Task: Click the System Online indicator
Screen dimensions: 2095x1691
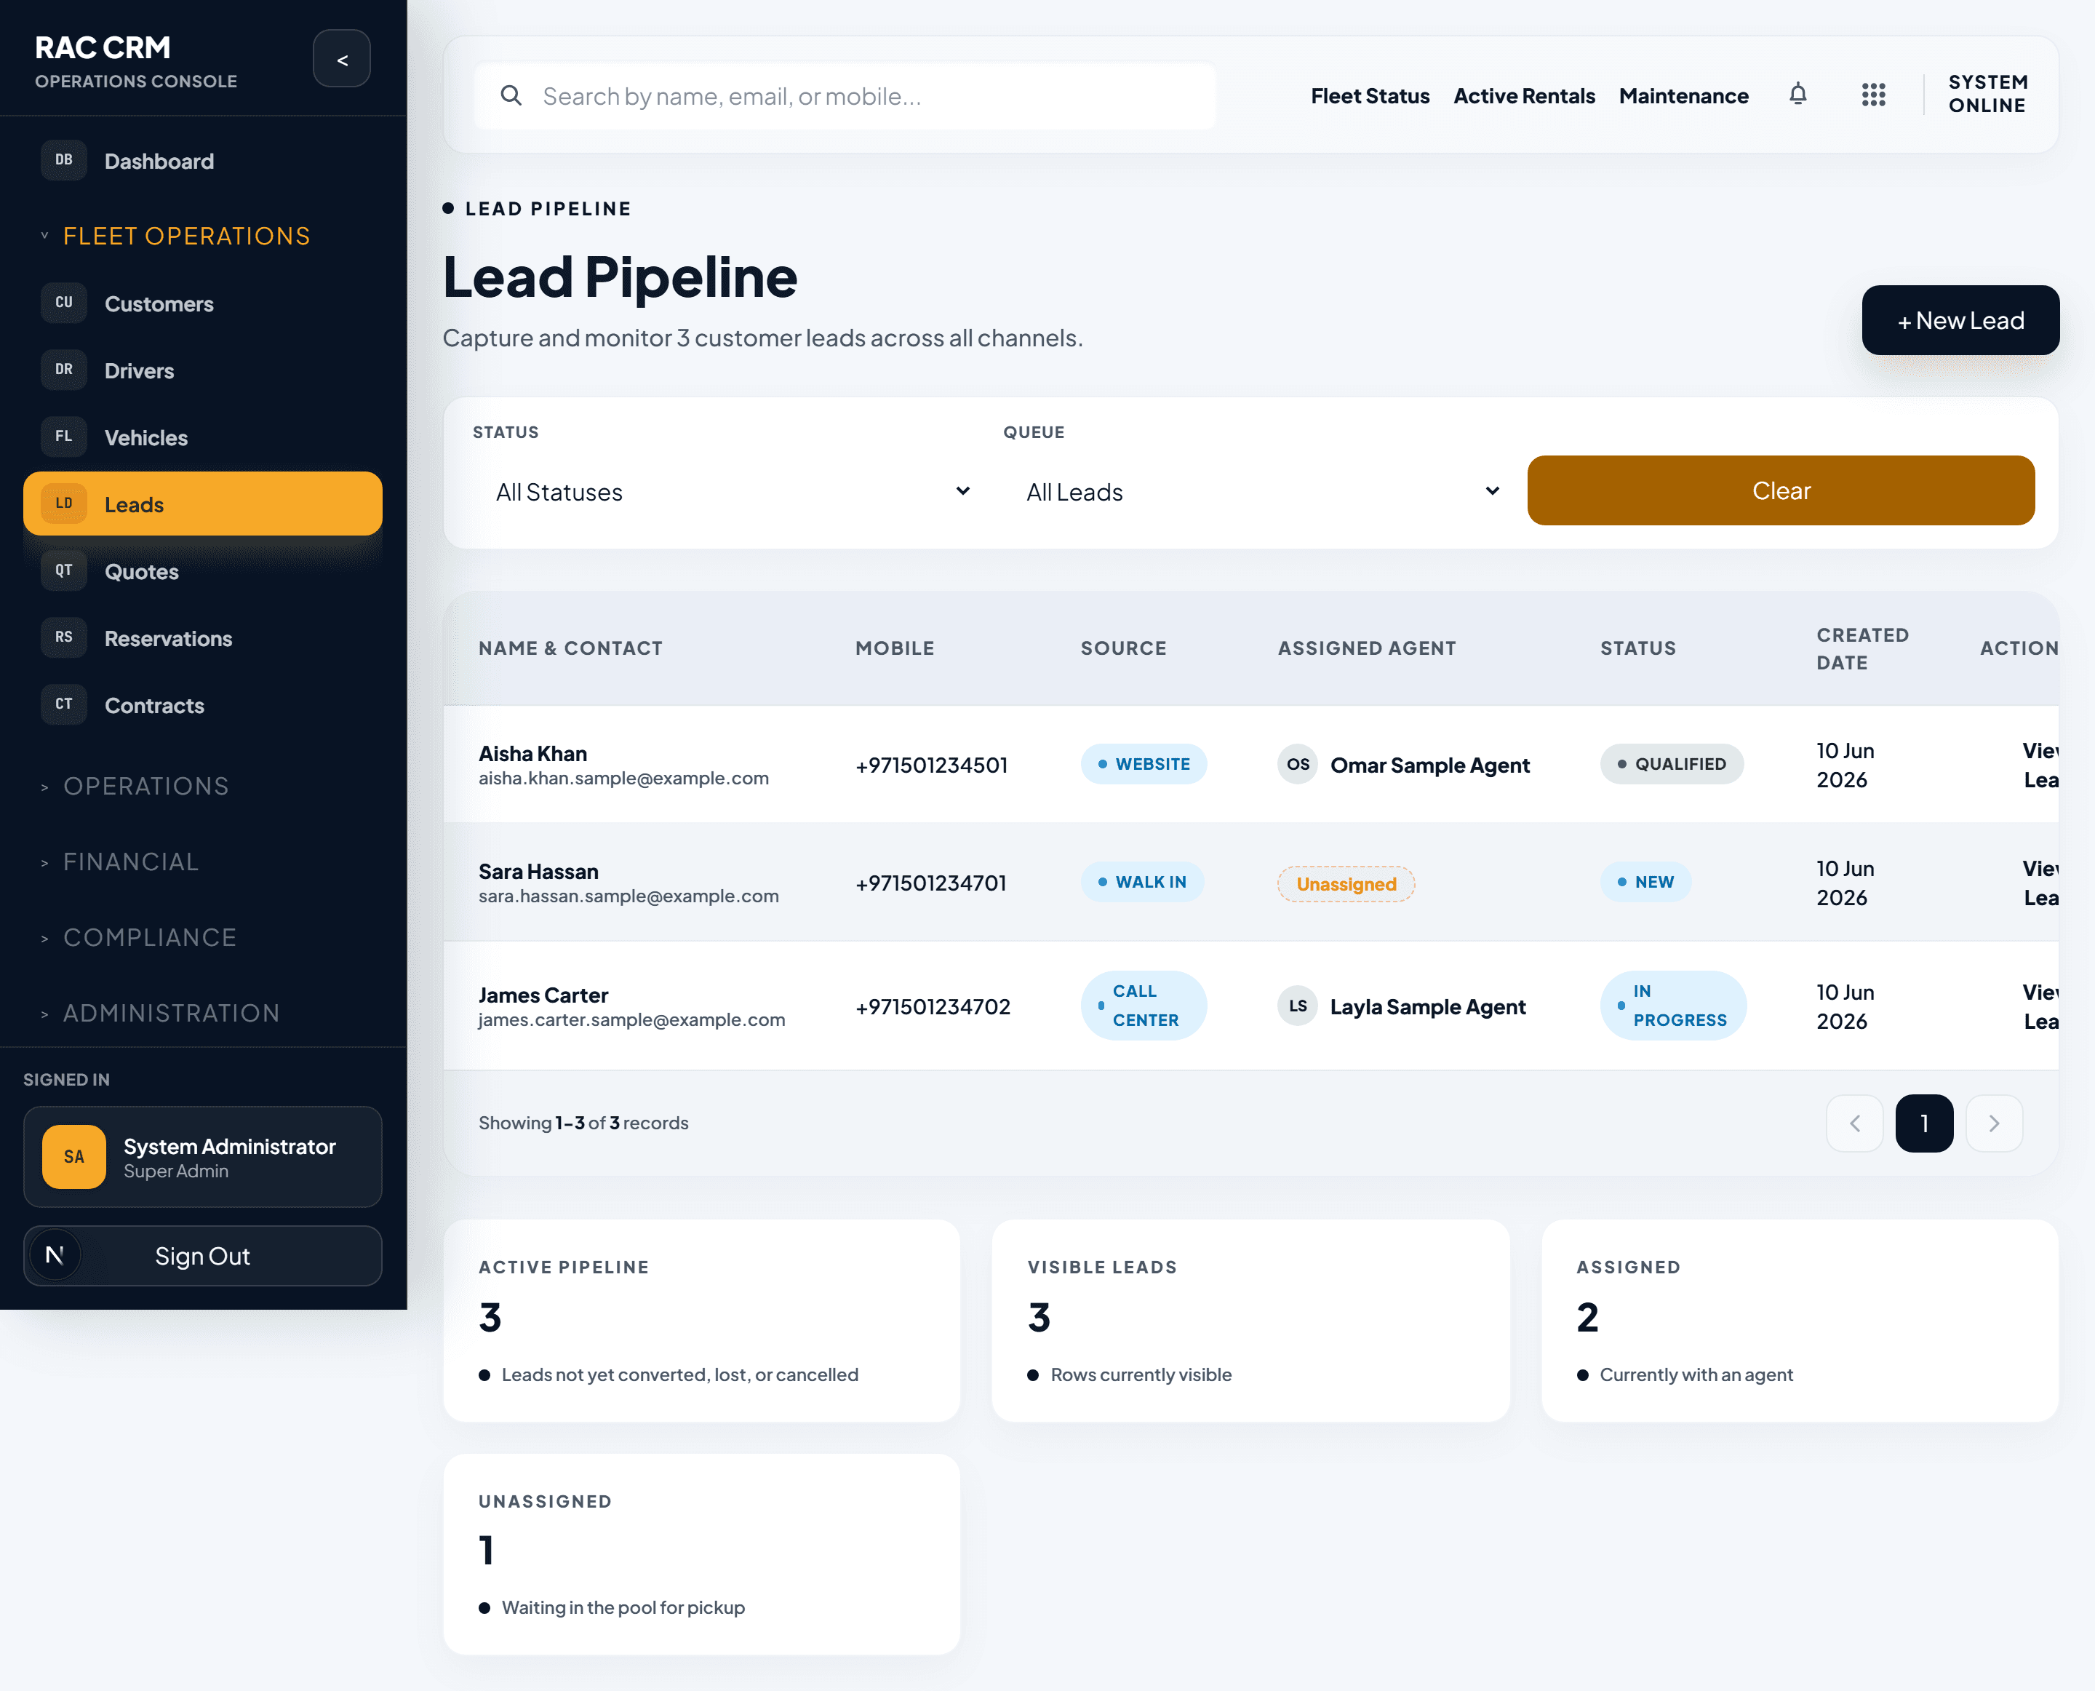Action: point(1988,95)
